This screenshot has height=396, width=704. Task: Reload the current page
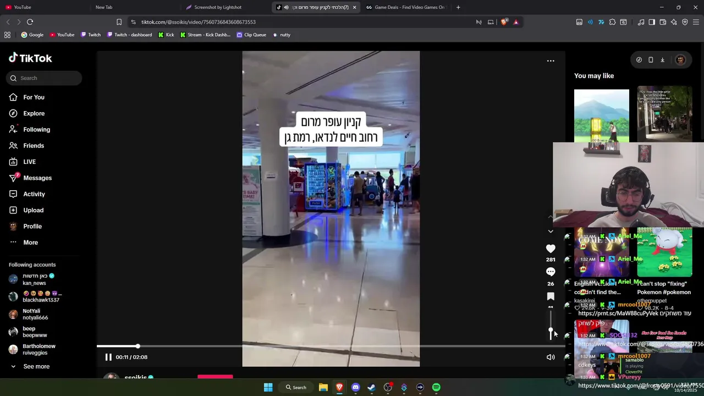(30, 22)
